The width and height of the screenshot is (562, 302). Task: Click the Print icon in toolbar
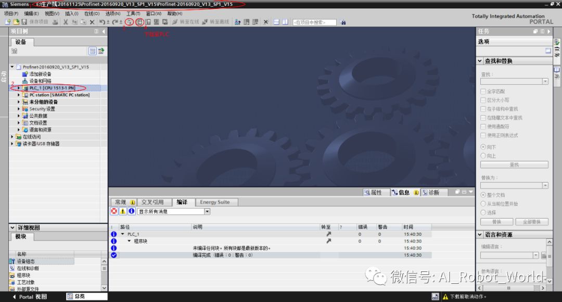click(x=55, y=22)
